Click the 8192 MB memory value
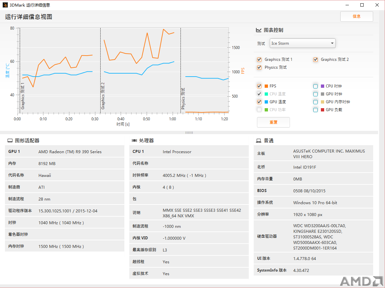 pos(47,163)
